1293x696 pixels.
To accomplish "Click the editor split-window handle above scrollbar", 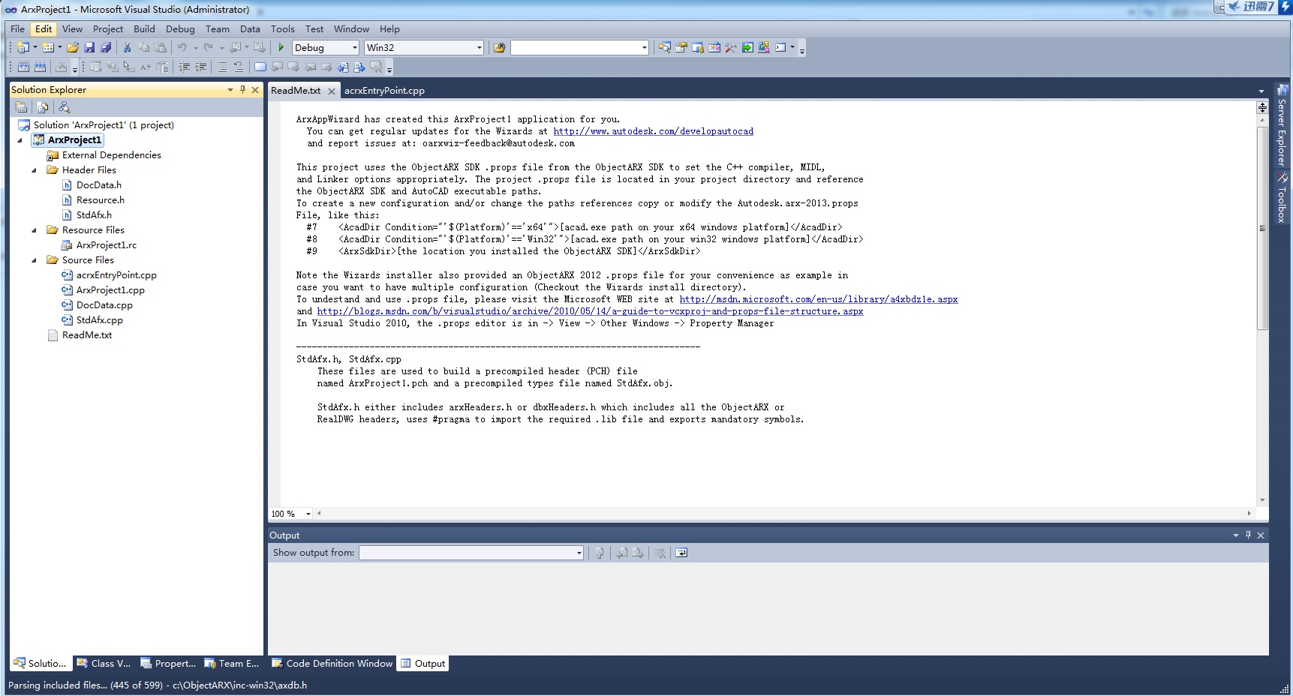I will point(1262,107).
